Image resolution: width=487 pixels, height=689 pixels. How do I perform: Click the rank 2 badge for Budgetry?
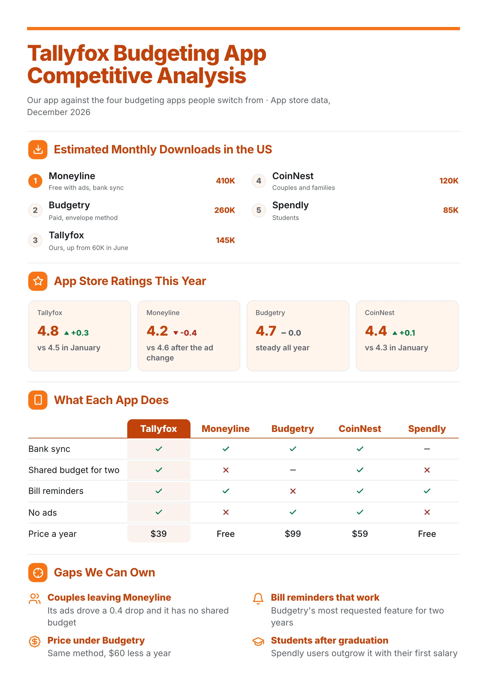(x=35, y=210)
